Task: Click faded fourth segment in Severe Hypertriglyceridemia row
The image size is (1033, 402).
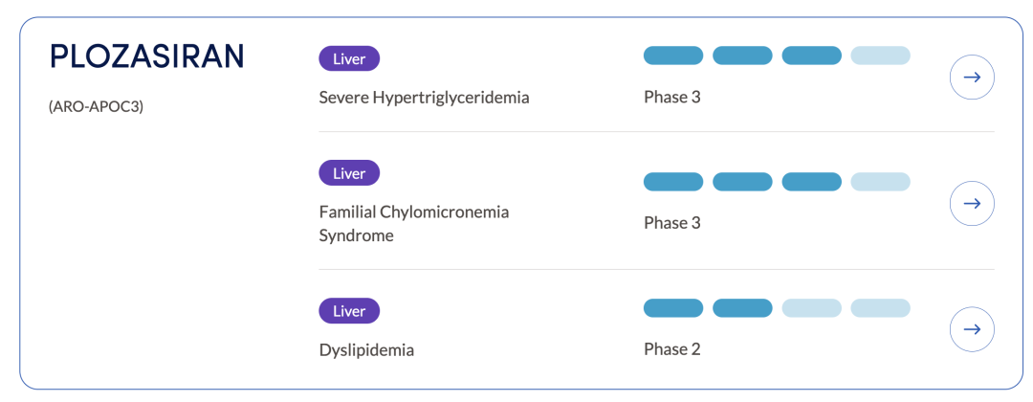Action: (x=880, y=56)
